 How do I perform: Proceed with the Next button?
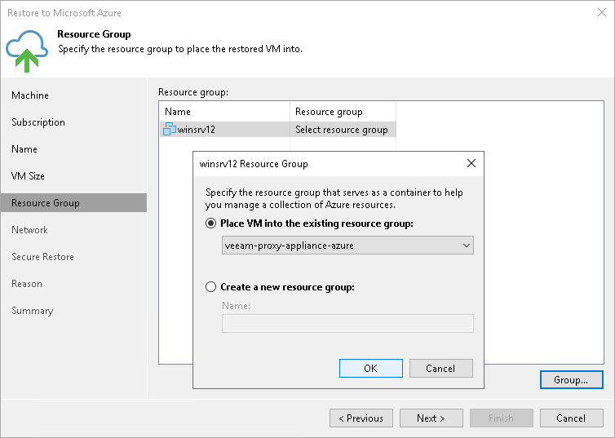[431, 418]
